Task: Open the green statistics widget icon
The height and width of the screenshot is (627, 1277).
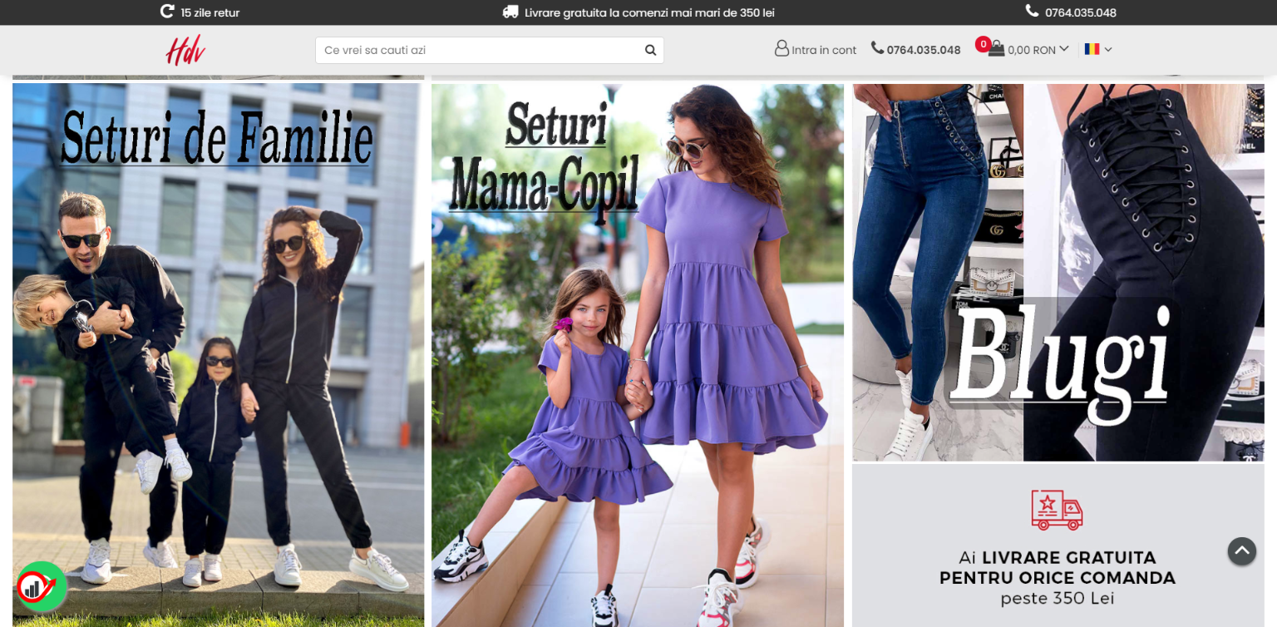Action: [41, 586]
